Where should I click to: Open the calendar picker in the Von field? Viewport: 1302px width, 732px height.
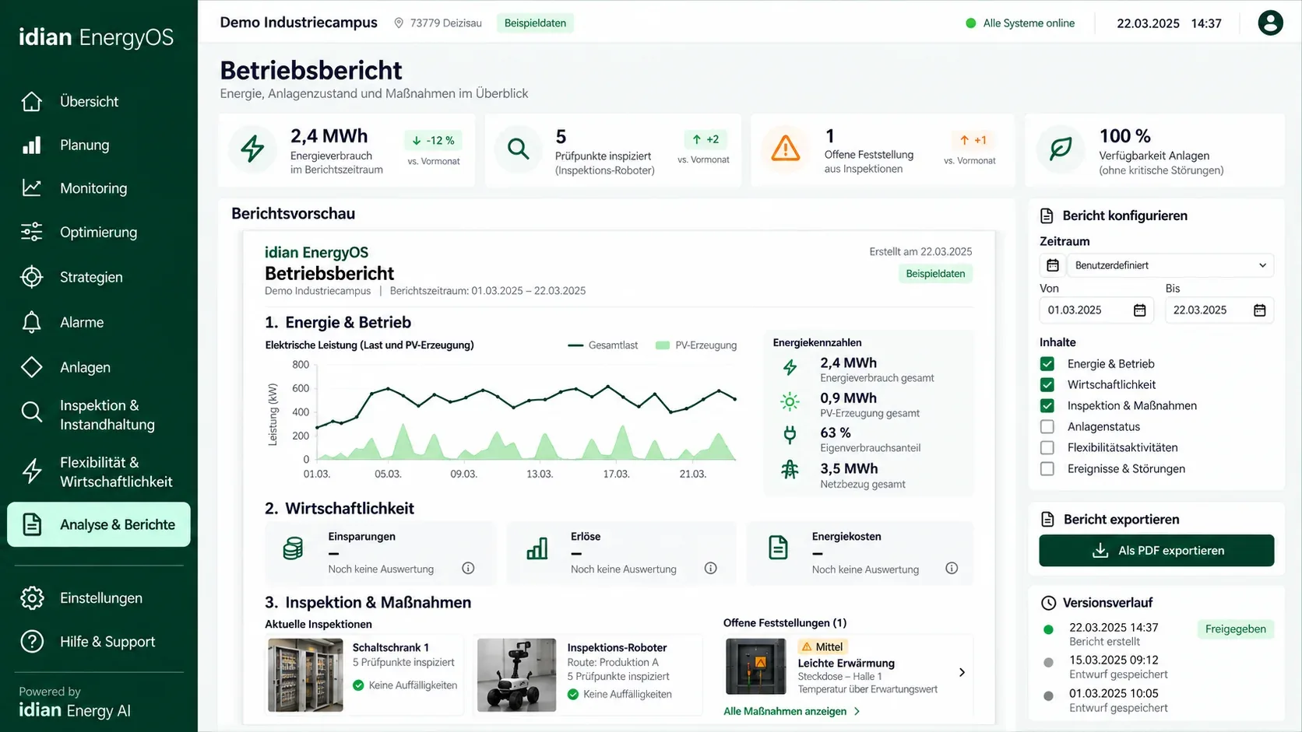[x=1139, y=310]
